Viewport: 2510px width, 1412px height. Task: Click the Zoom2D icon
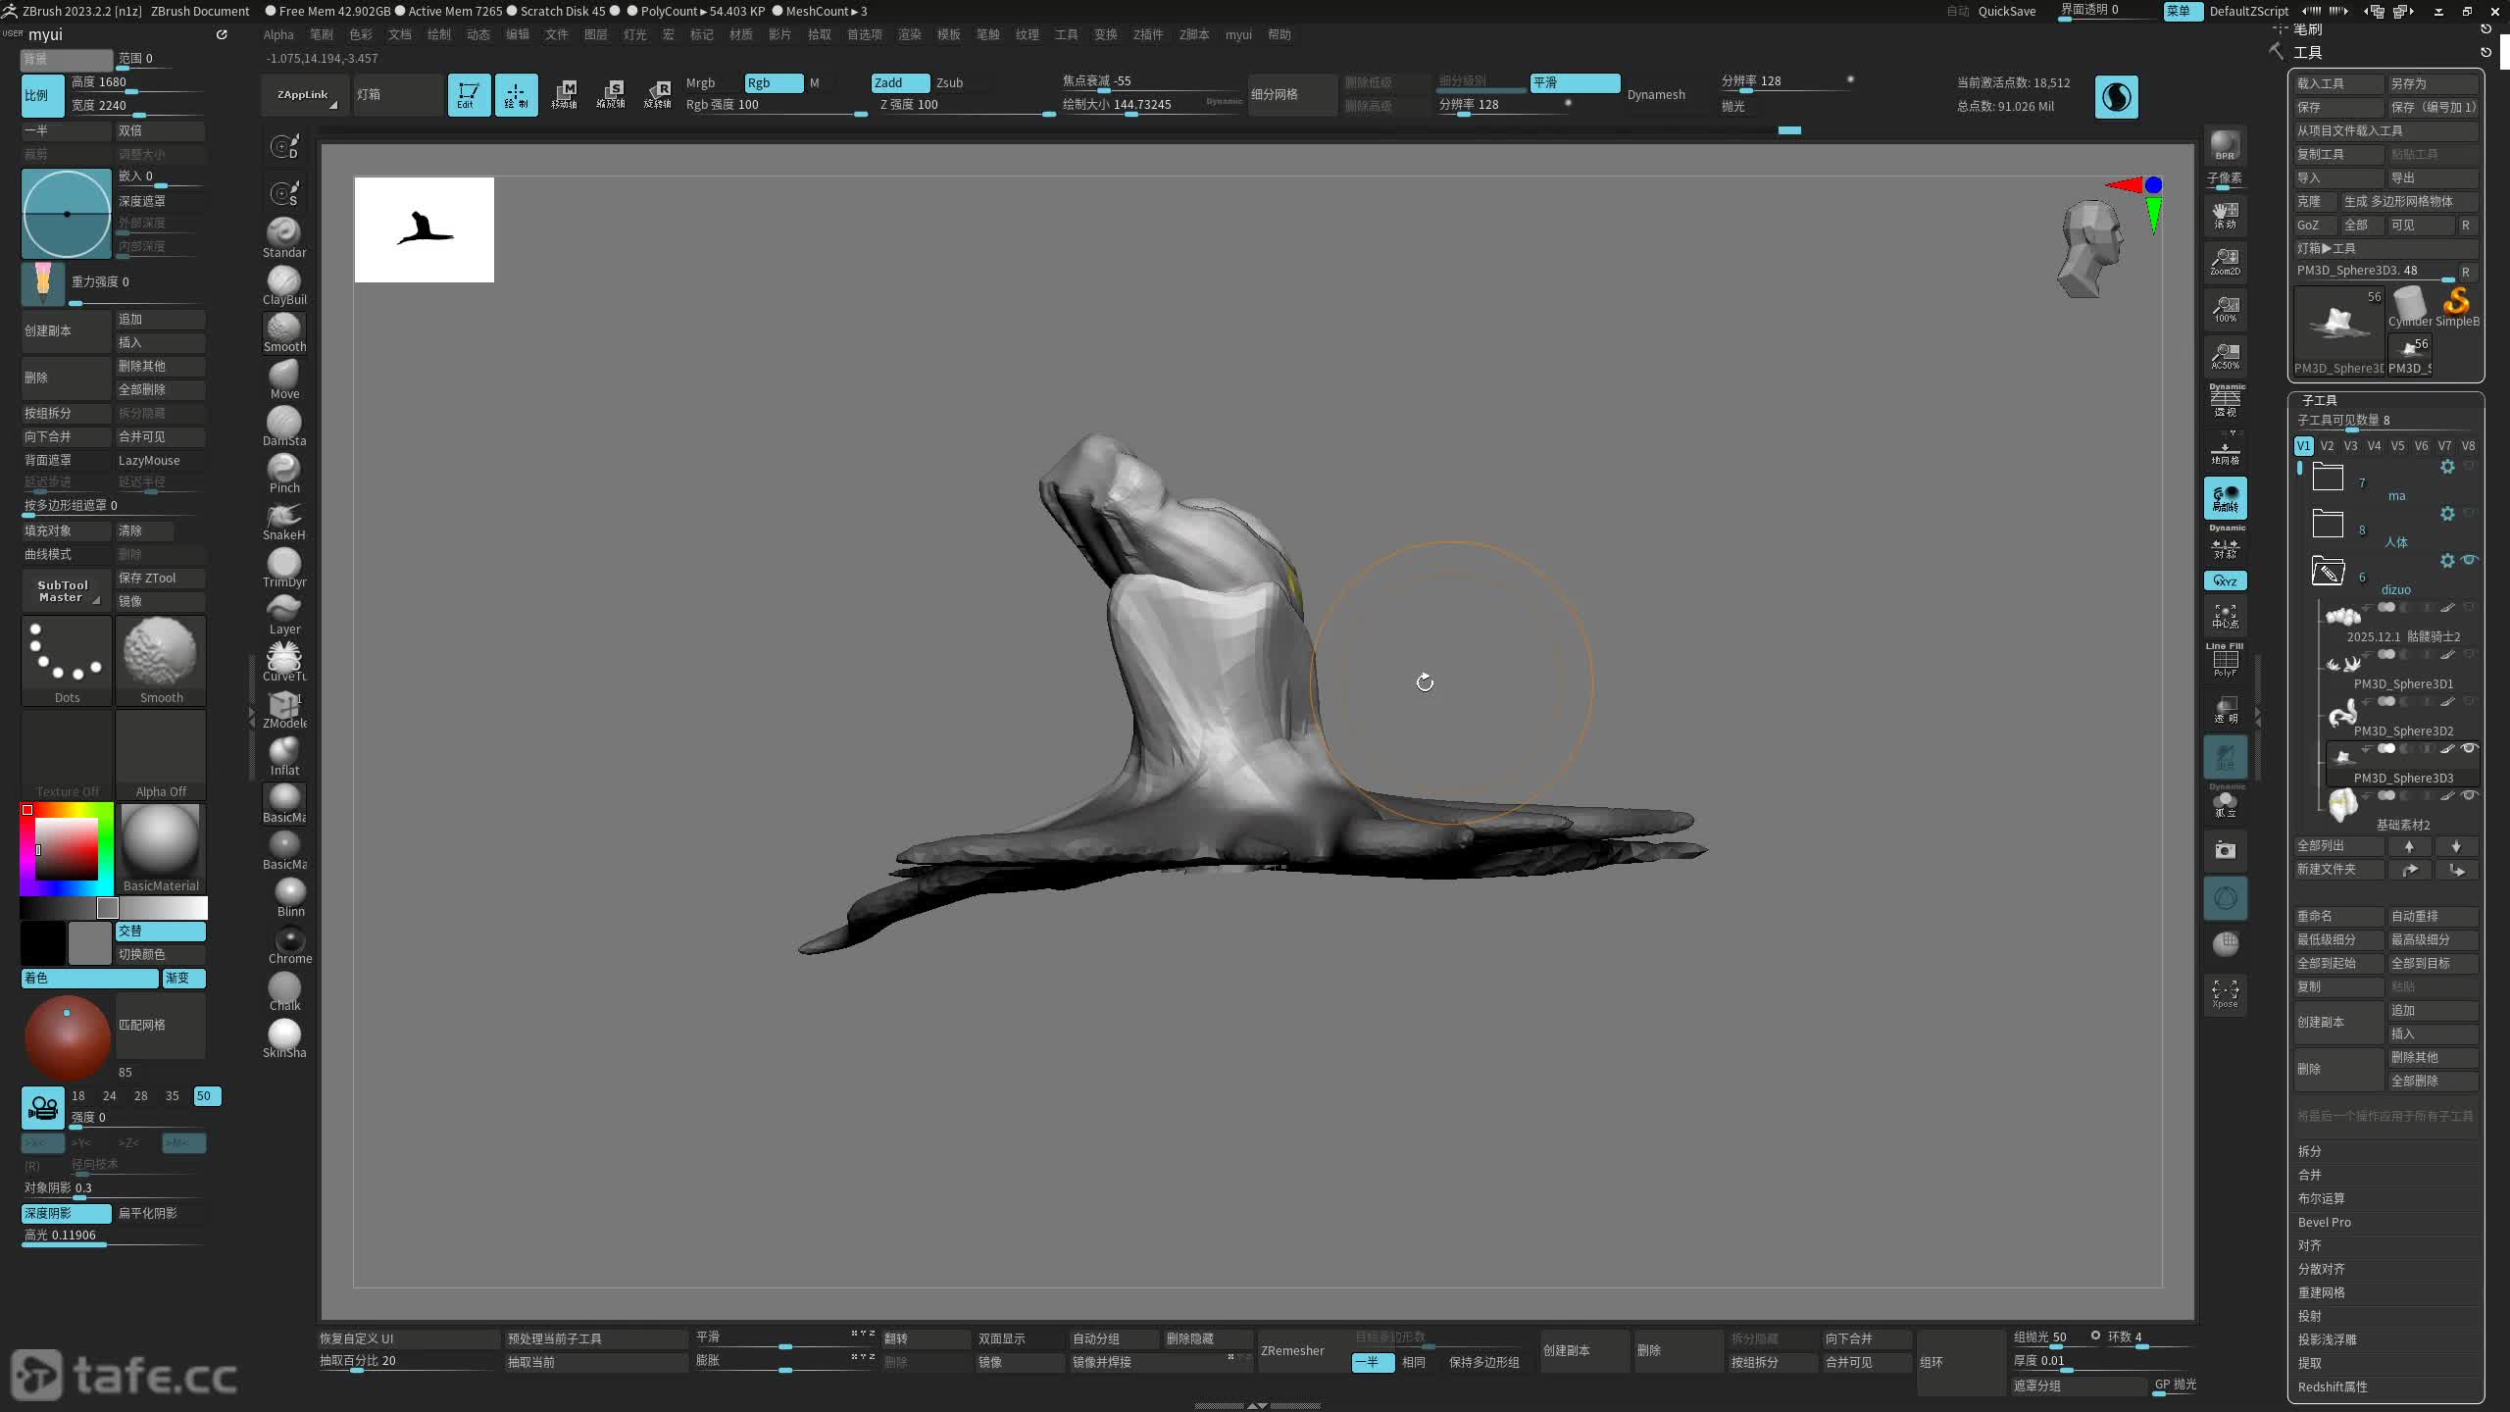tap(2225, 261)
